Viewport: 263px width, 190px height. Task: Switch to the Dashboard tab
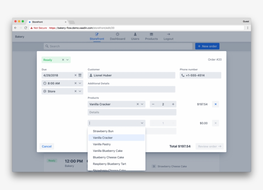point(117,37)
